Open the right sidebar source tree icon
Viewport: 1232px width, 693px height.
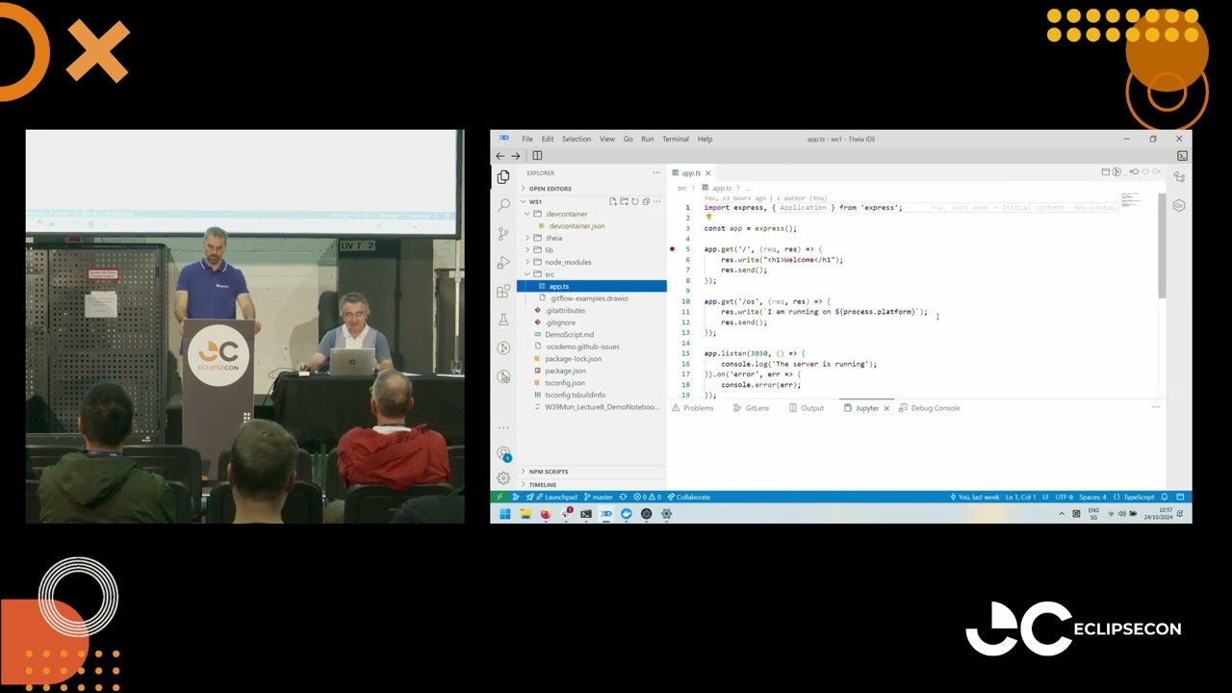(1179, 177)
